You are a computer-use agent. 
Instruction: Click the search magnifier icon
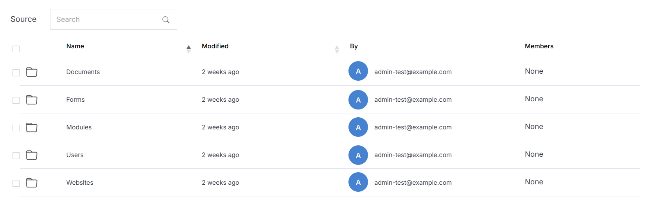(x=166, y=19)
